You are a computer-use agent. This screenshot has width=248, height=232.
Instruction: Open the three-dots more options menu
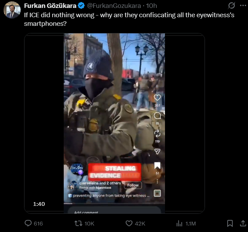pos(243,6)
